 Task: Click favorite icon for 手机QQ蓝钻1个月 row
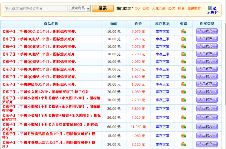[x=184, y=54]
